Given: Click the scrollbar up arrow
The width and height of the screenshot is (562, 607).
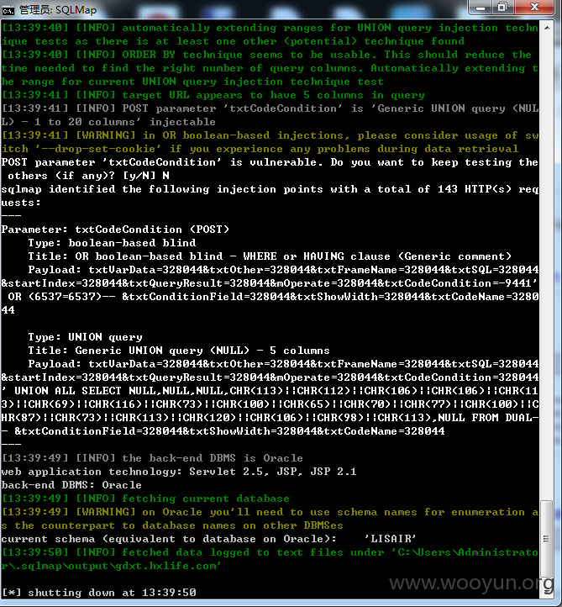Looking at the screenshot, I should coord(547,28).
